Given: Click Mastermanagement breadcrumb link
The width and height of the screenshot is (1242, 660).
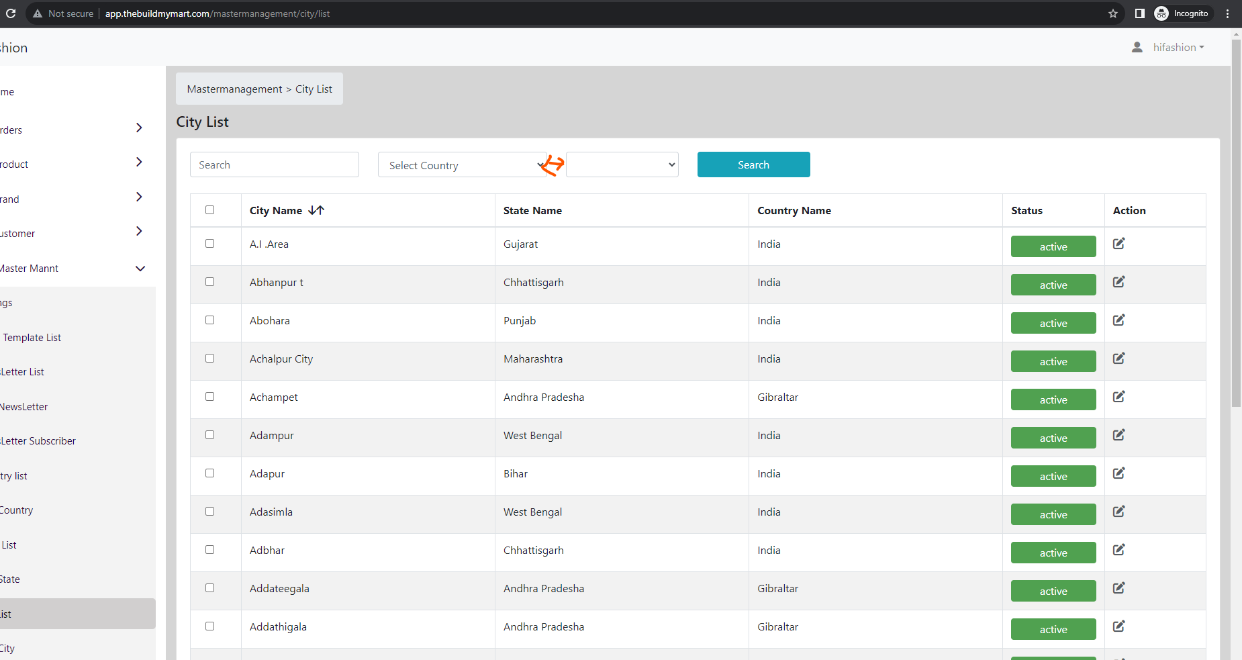Looking at the screenshot, I should point(234,89).
